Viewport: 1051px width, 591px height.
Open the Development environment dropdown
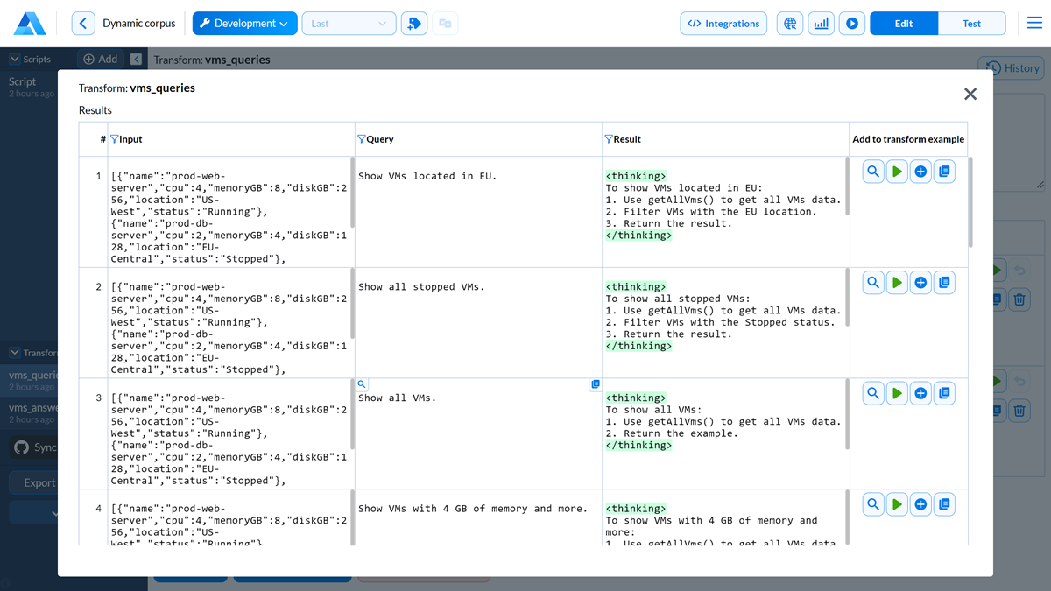tap(244, 24)
